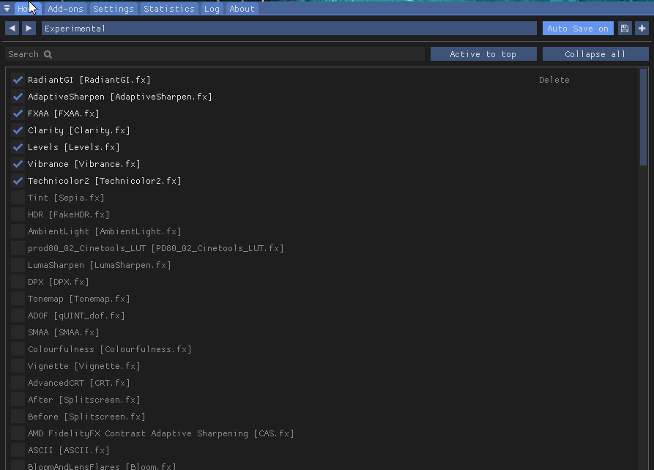Open the Settings tab
The height and width of the screenshot is (470, 654).
[x=114, y=8]
